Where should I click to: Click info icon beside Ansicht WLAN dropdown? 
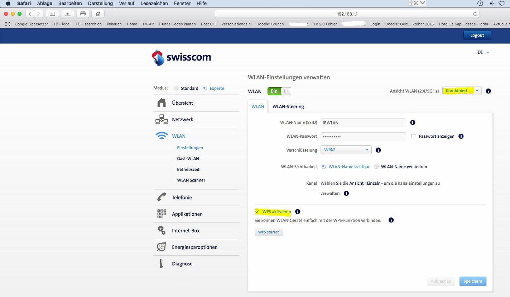tap(488, 91)
